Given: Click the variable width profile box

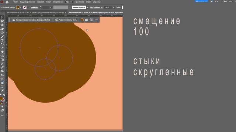Looking at the screenshot, I should point(60,7).
